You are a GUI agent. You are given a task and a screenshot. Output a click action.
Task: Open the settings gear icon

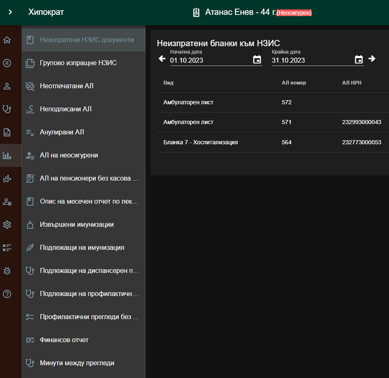click(x=7, y=225)
